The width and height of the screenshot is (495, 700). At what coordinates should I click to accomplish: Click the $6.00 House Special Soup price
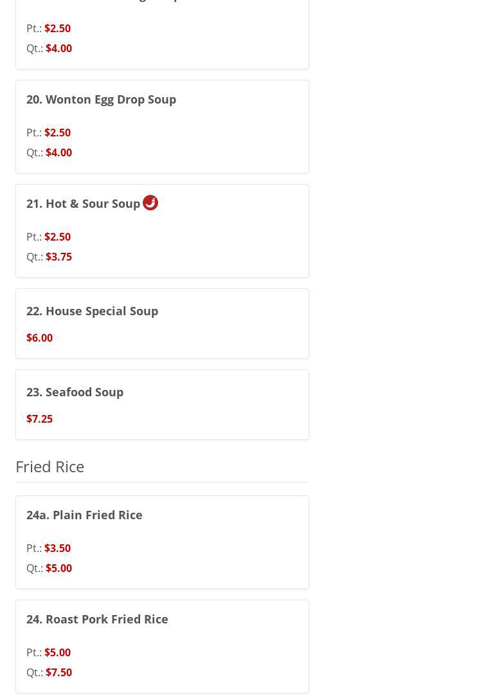(39, 338)
